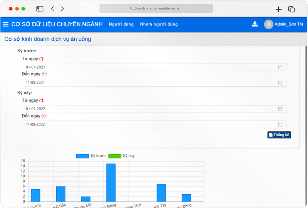Click the download icon in header

(x=254, y=24)
